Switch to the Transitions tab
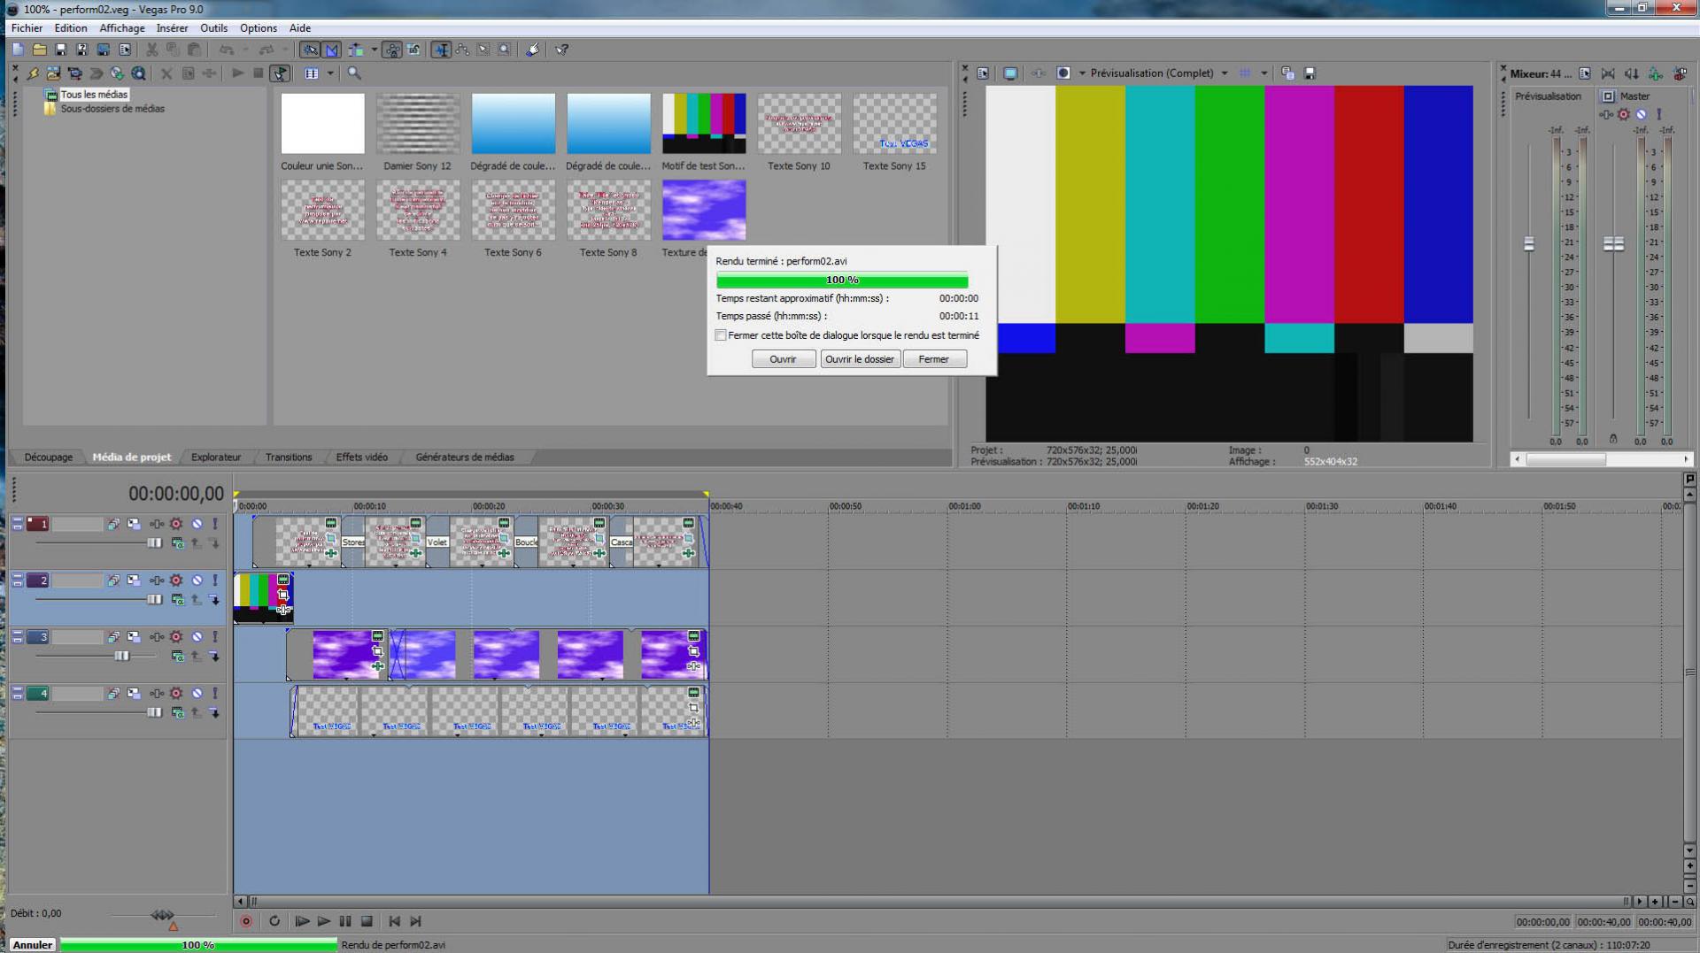The image size is (1700, 953). coord(289,457)
